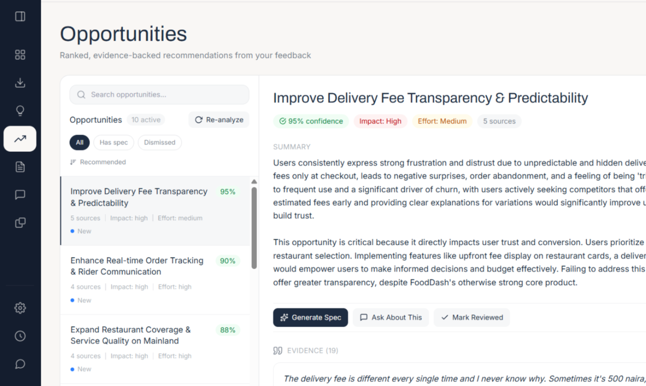
Task: Open the copy/stacked pages icon
Action: pyautogui.click(x=20, y=222)
